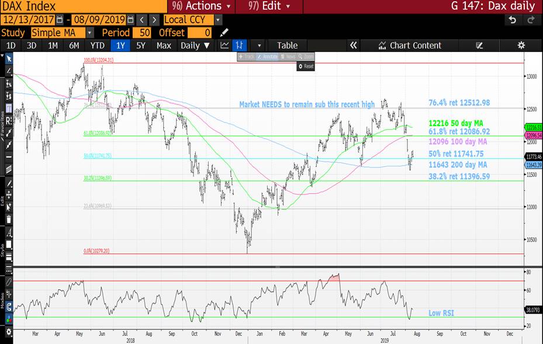Open the Table view
The height and width of the screenshot is (344, 543).
[x=287, y=46]
